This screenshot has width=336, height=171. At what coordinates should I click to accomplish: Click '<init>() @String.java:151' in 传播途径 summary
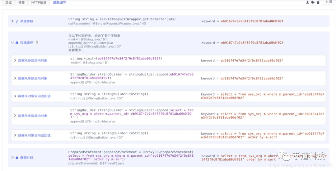coord(88,39)
